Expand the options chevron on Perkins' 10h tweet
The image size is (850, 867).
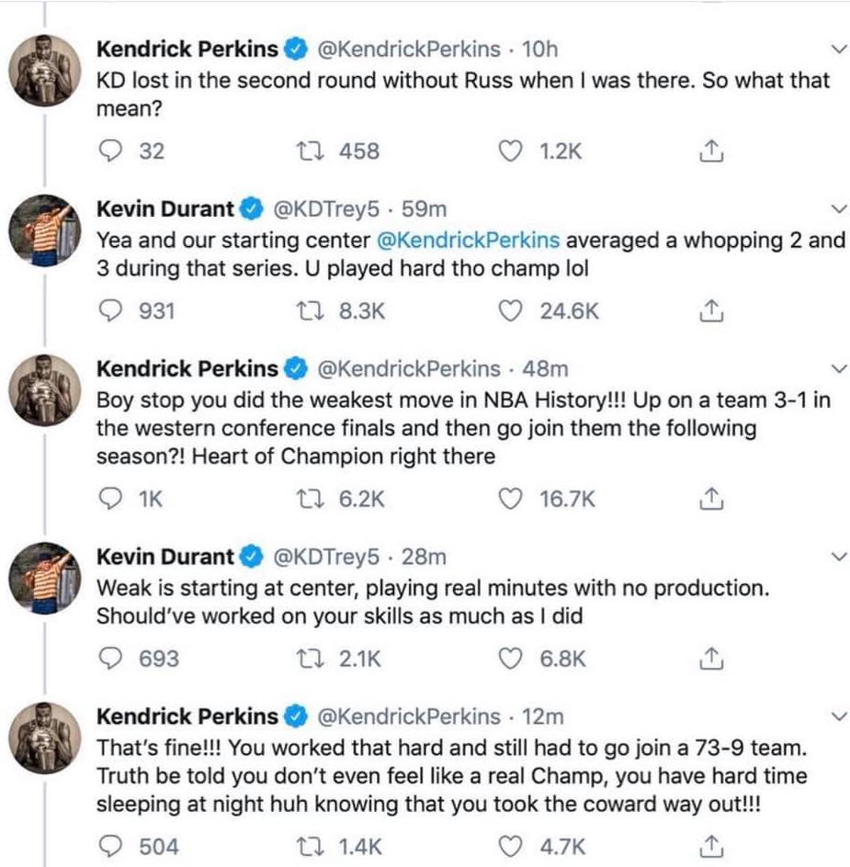tap(837, 49)
